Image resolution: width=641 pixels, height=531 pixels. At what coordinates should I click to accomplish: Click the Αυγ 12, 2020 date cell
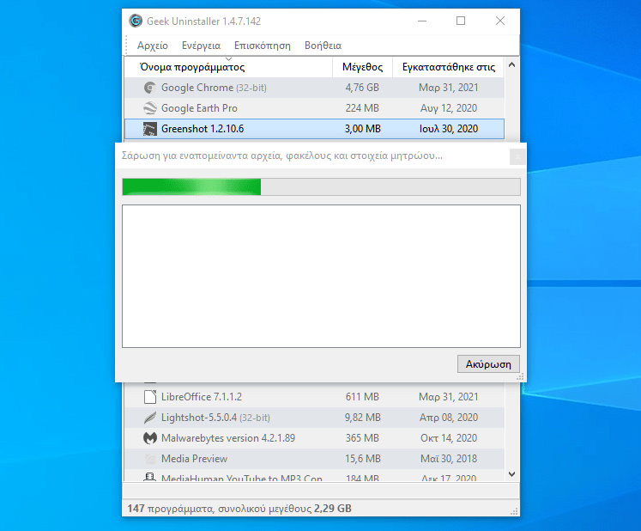449,108
